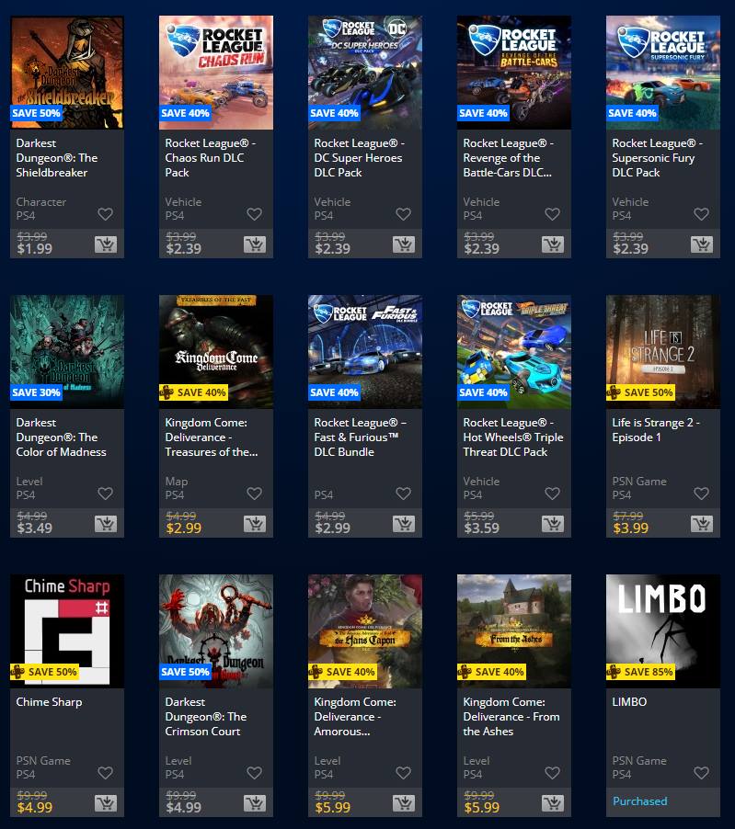735x829 pixels.
Task: Open the LIMBO cover thumbnail
Action: point(663,631)
